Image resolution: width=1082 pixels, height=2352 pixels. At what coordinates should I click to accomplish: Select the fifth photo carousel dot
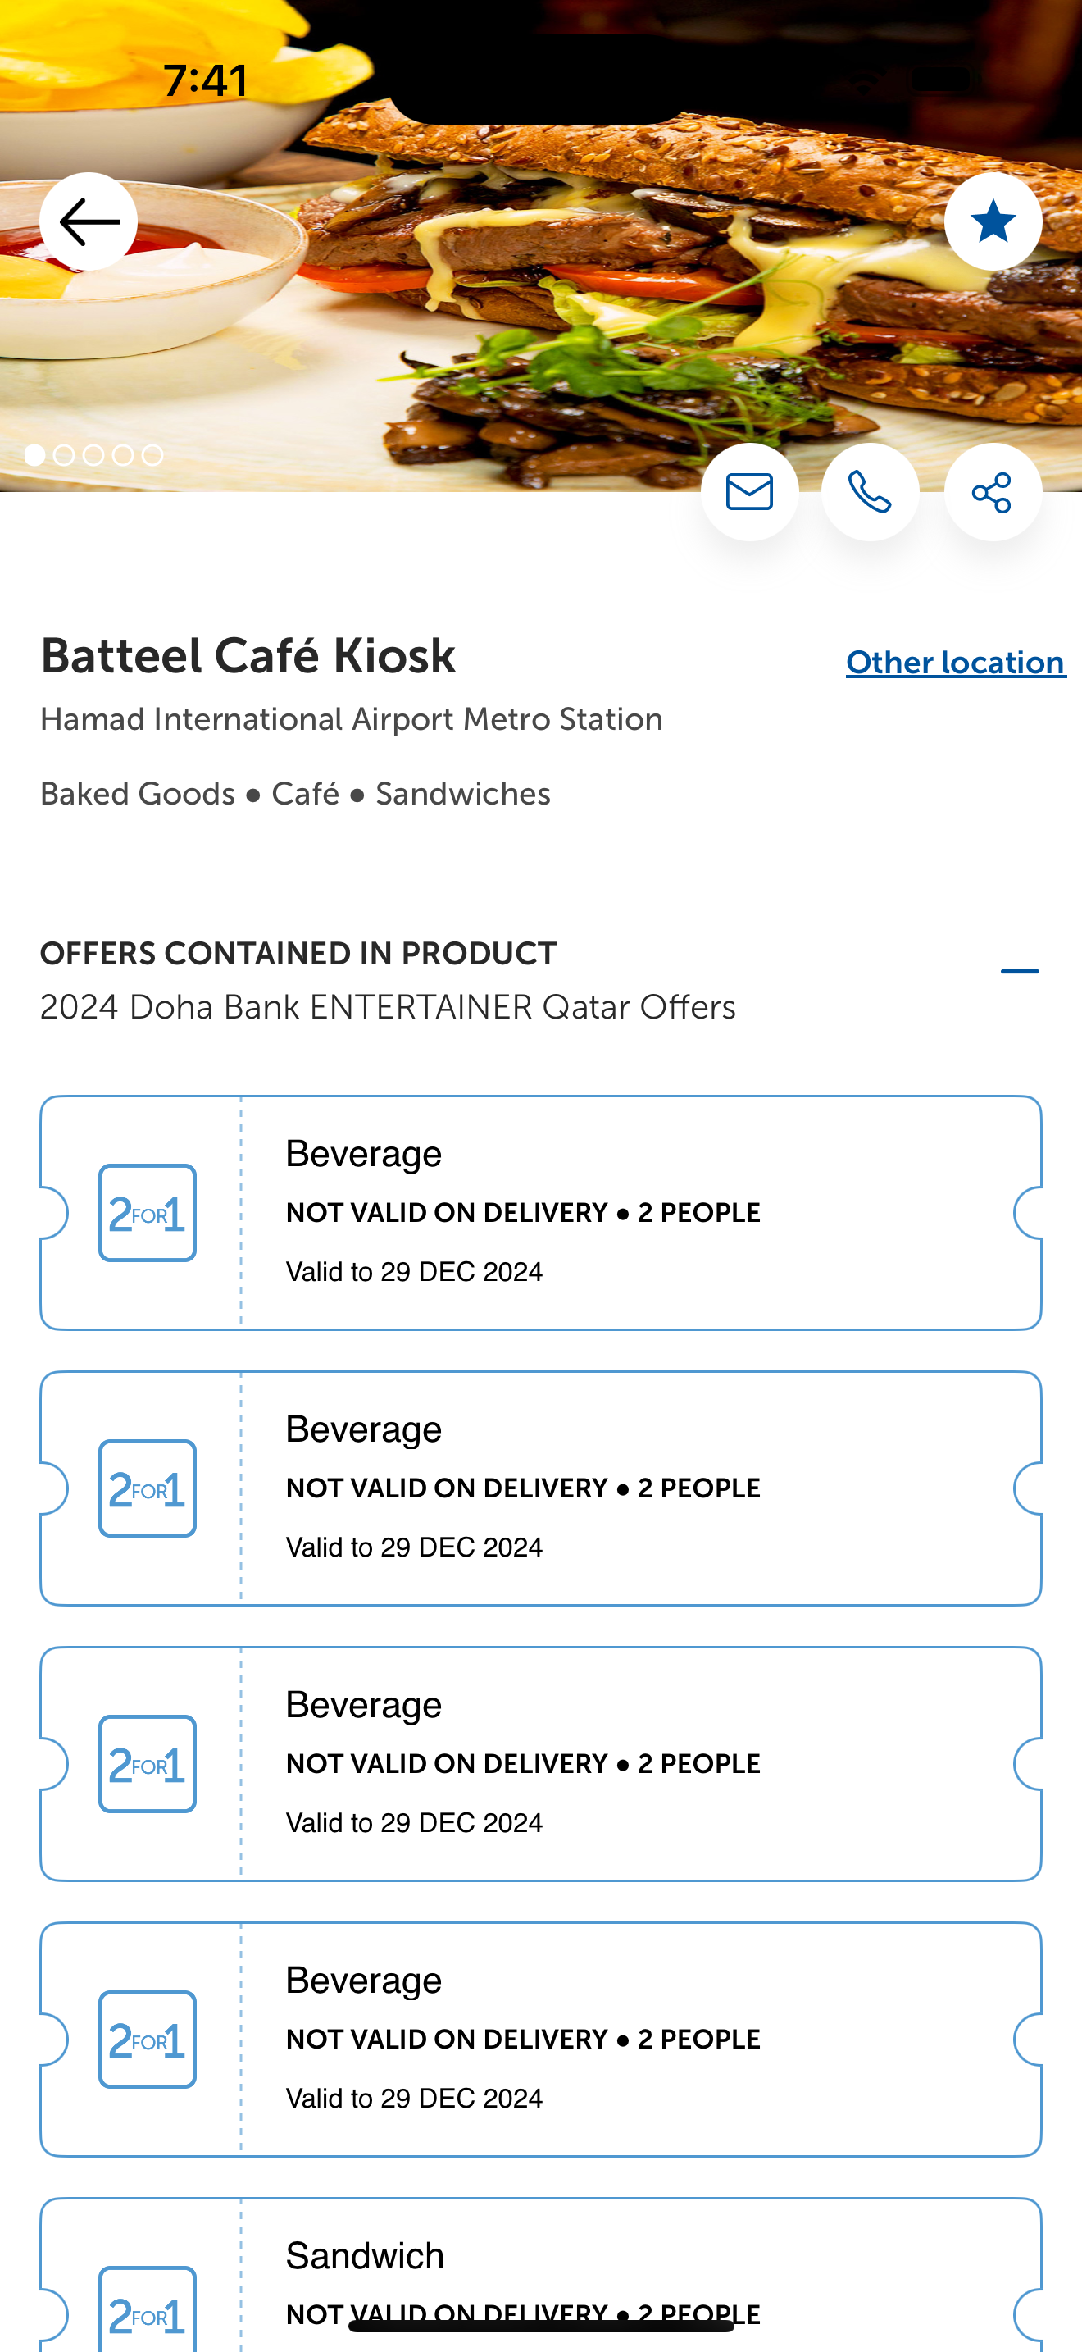152,454
